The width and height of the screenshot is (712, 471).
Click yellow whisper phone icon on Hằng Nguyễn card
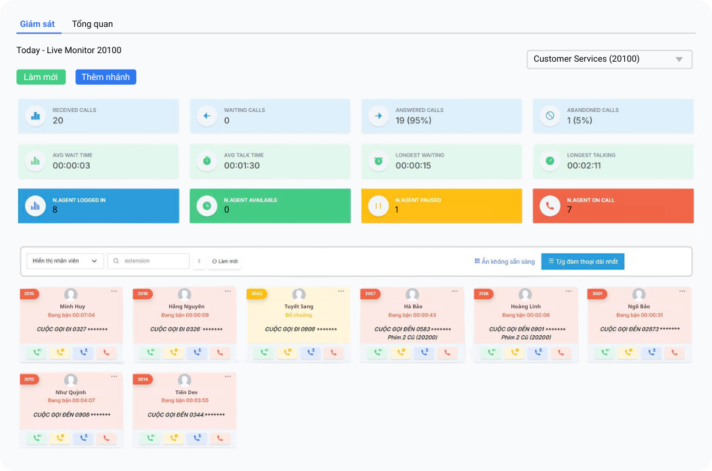click(x=174, y=352)
